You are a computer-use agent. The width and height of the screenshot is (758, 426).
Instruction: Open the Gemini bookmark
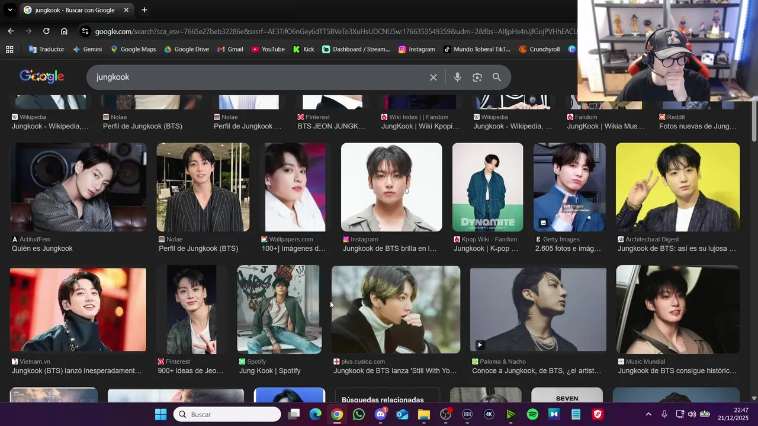(87, 49)
